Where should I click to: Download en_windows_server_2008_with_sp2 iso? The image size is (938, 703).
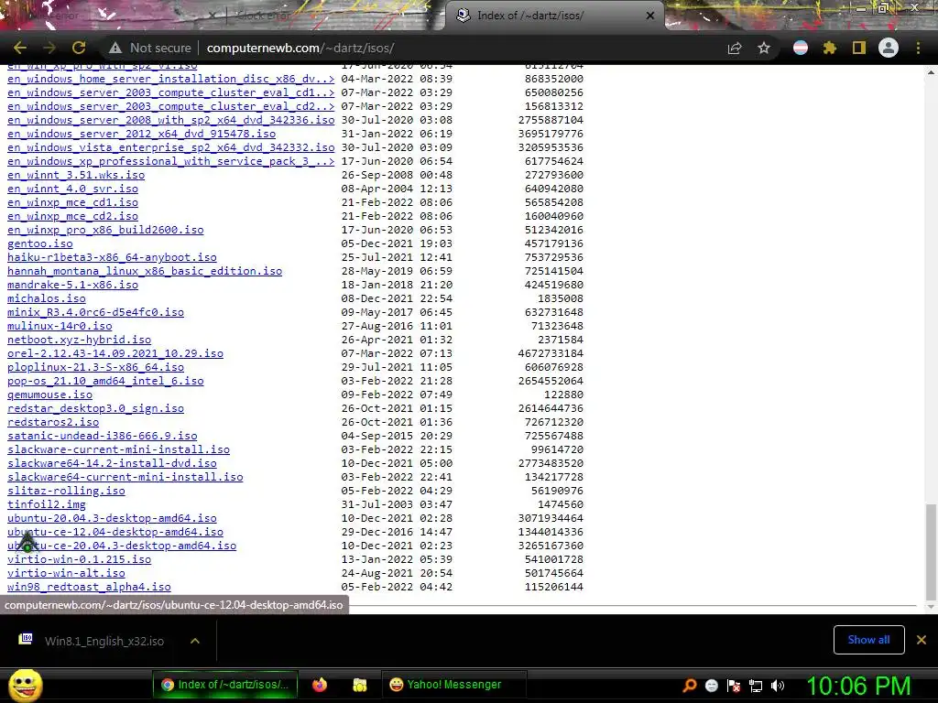(171, 120)
